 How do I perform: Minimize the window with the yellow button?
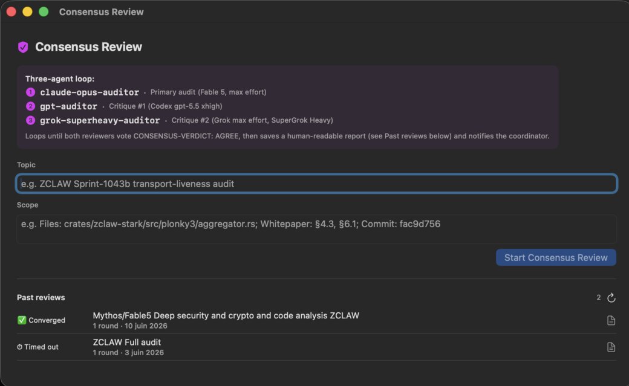point(27,11)
